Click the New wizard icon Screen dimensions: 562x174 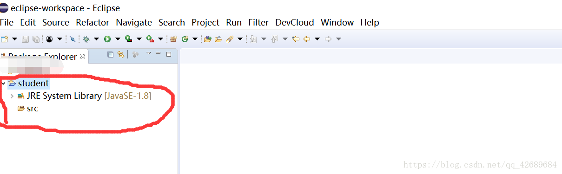pos(4,39)
